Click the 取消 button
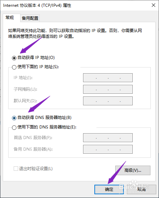Viewport: 159px width, 198px height. [x=142, y=189]
